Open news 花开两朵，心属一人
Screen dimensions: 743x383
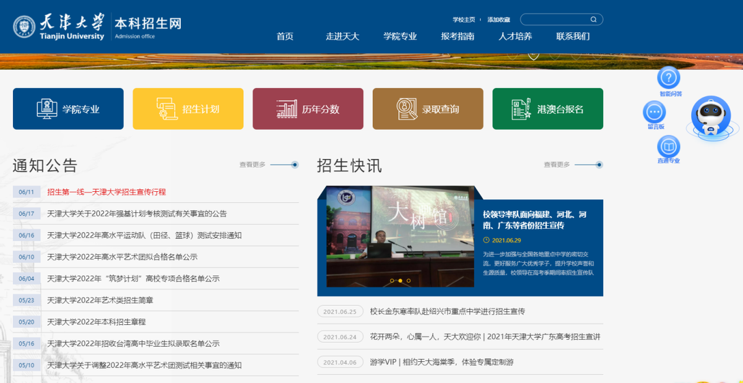pyautogui.click(x=485, y=337)
